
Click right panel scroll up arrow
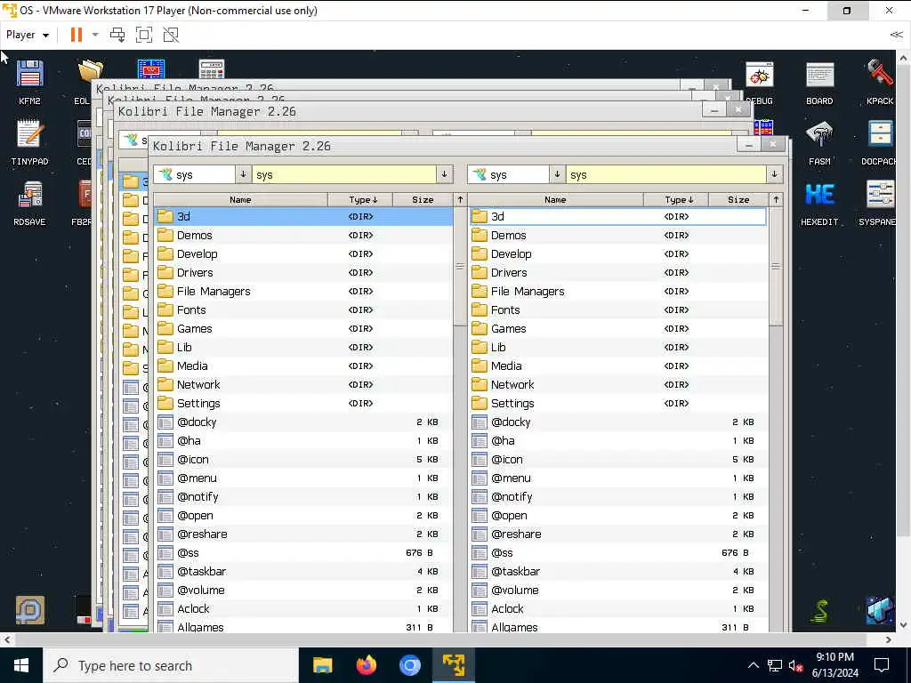click(x=776, y=200)
